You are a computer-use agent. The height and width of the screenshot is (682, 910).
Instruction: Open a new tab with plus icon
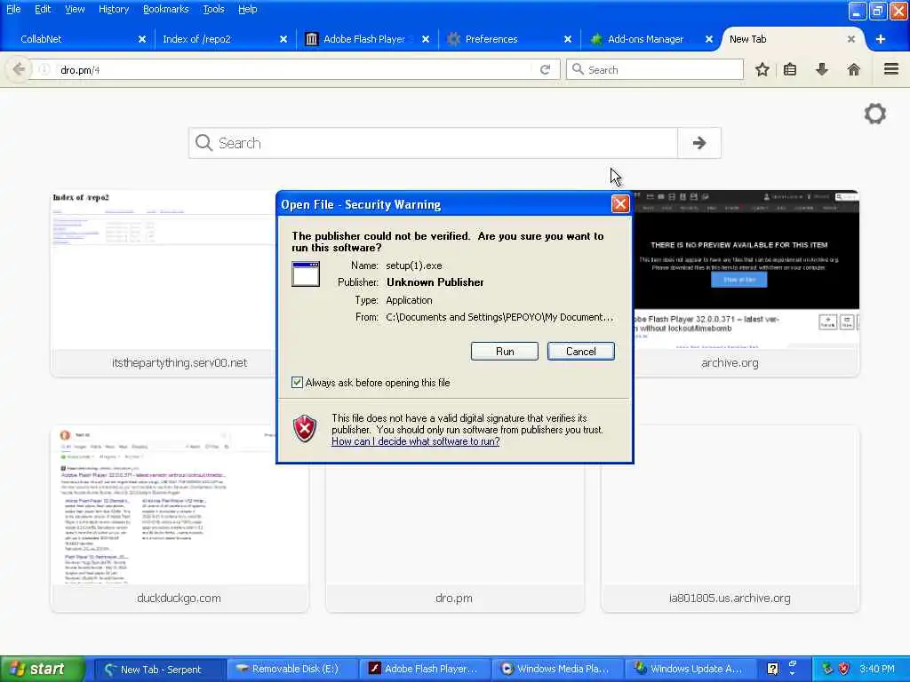tap(881, 39)
